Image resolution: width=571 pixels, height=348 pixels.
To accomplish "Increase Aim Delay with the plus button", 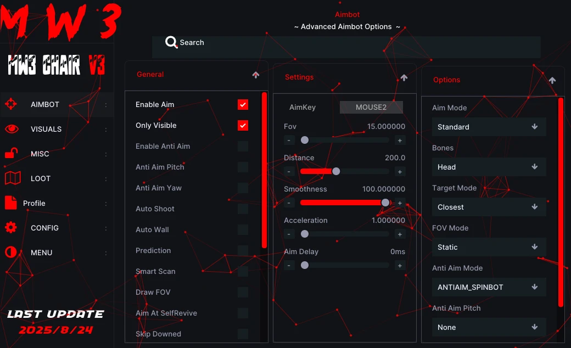I will pos(400,266).
